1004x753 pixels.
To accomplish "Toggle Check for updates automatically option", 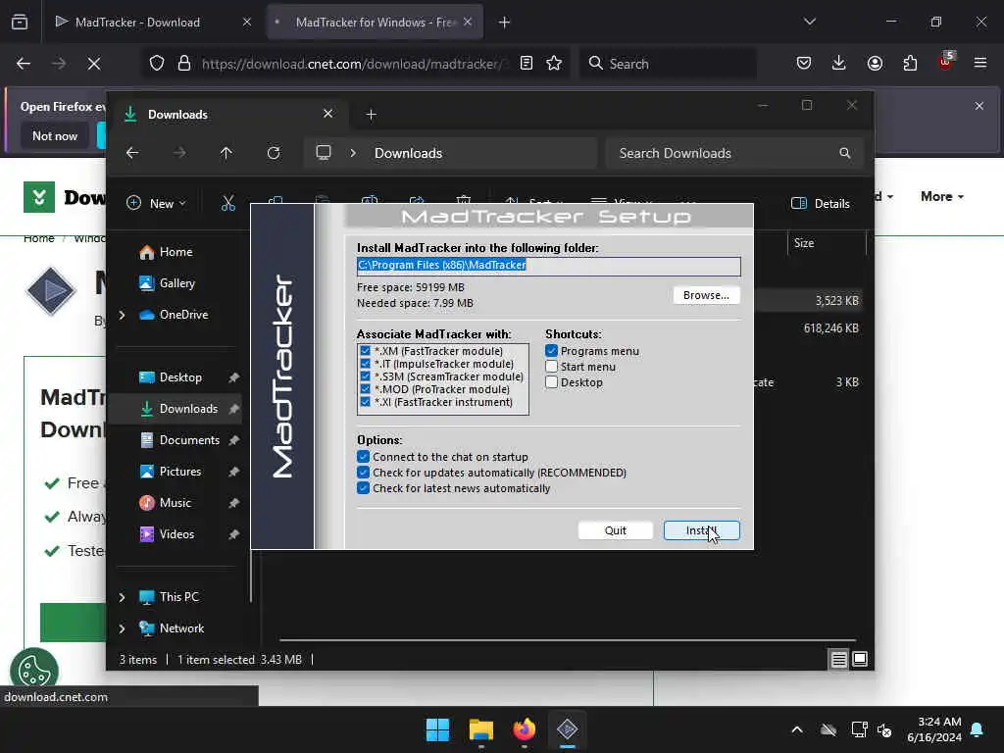I will [363, 473].
